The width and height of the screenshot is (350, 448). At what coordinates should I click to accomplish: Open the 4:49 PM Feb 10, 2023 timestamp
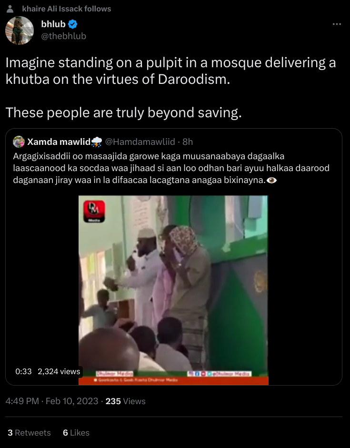click(52, 401)
